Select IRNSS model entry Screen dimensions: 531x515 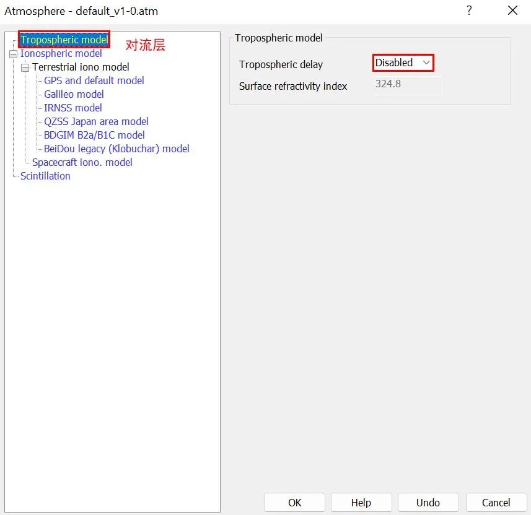72,108
